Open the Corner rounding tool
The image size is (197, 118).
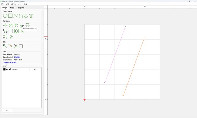click(x=11, y=31)
